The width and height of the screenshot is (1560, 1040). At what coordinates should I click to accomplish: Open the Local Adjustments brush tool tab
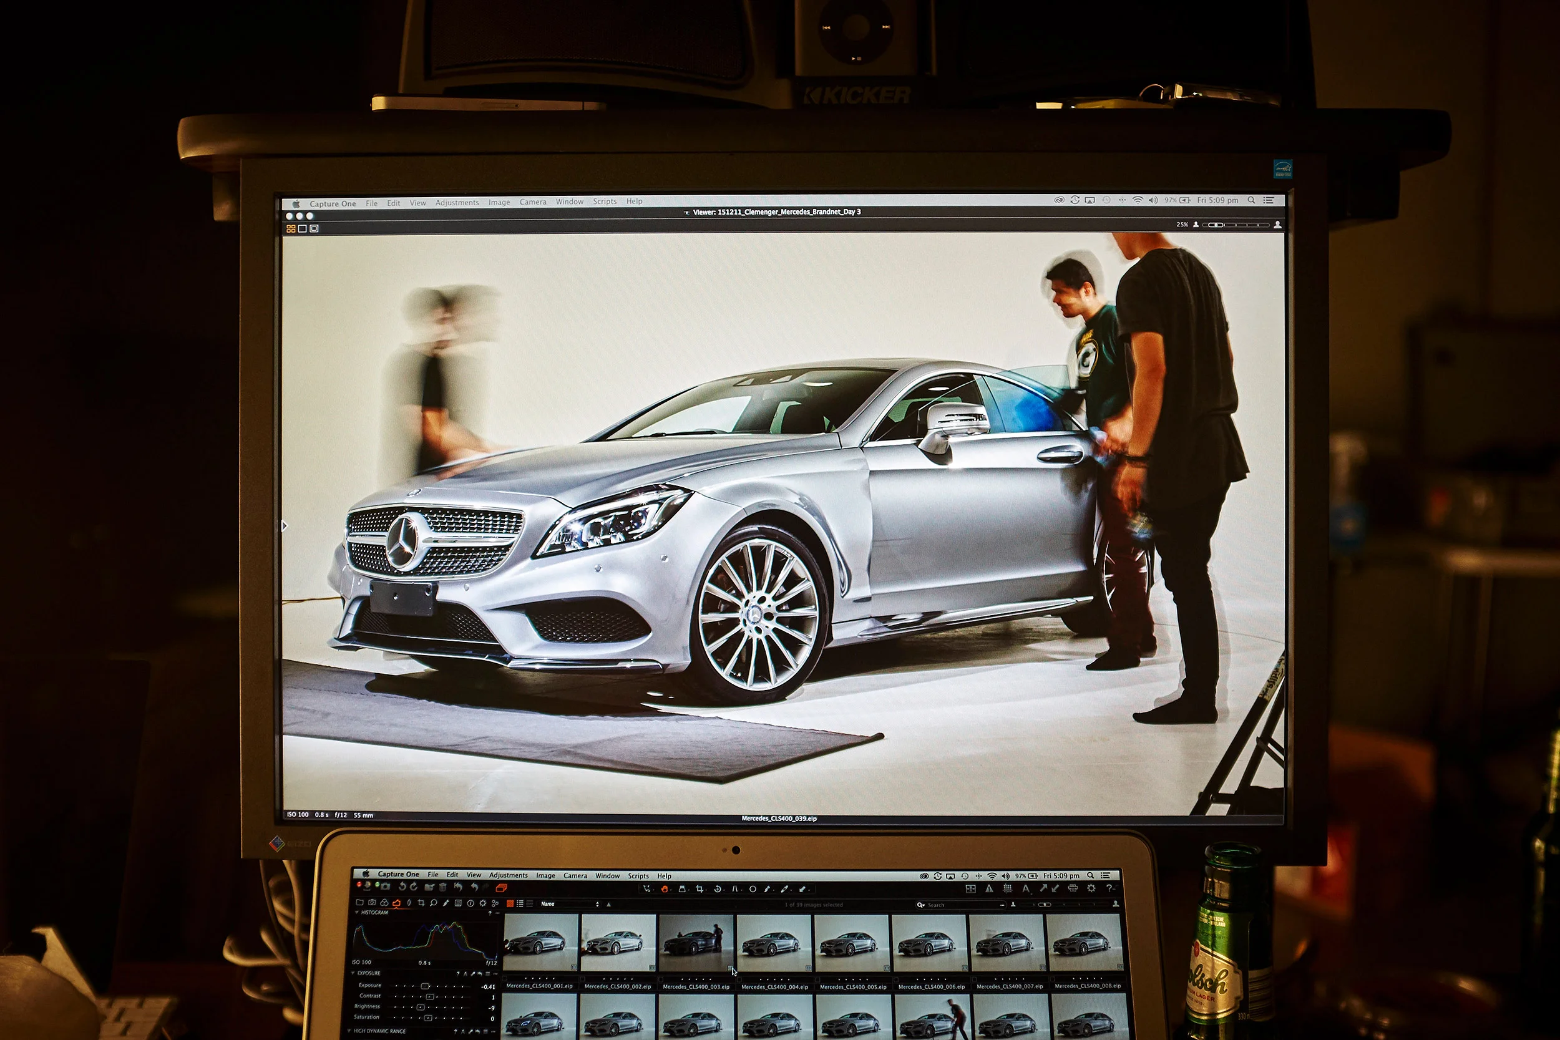point(446,903)
